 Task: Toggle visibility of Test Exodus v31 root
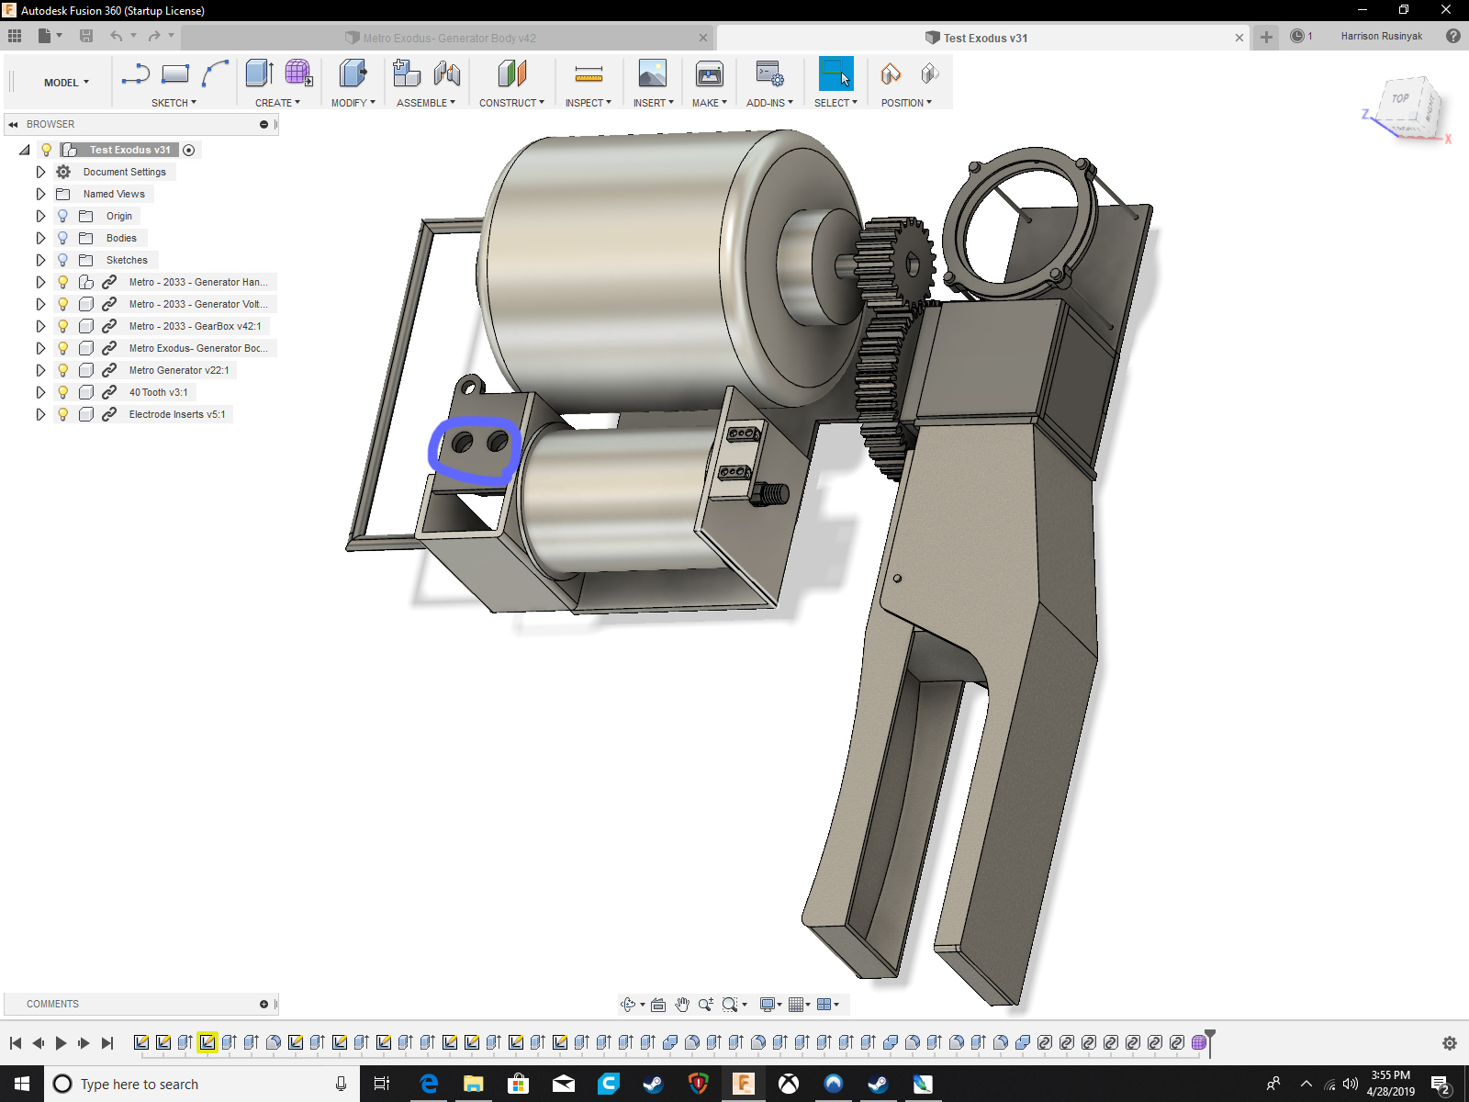47,150
